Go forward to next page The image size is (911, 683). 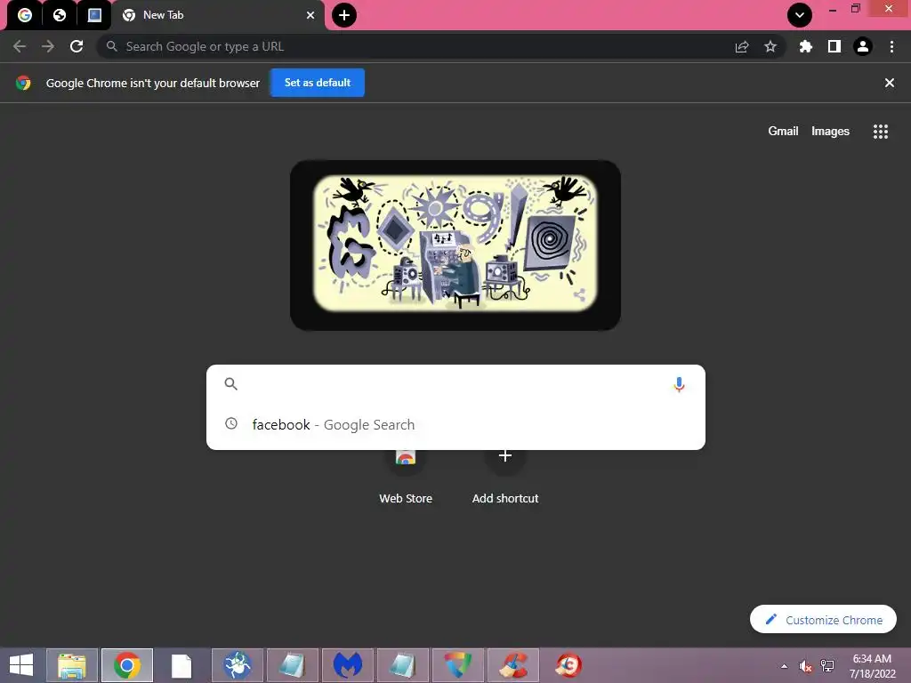(x=48, y=46)
